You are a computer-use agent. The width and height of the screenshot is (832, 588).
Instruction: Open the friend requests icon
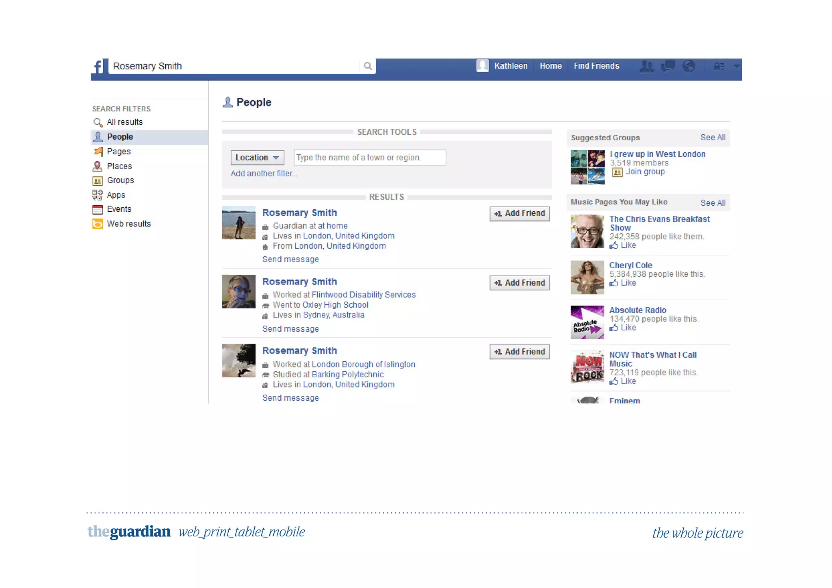[646, 66]
